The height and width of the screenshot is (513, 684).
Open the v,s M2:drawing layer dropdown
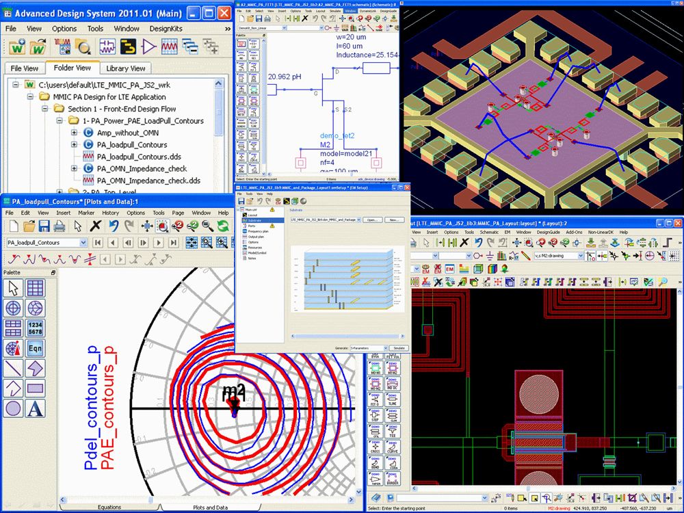580,256
